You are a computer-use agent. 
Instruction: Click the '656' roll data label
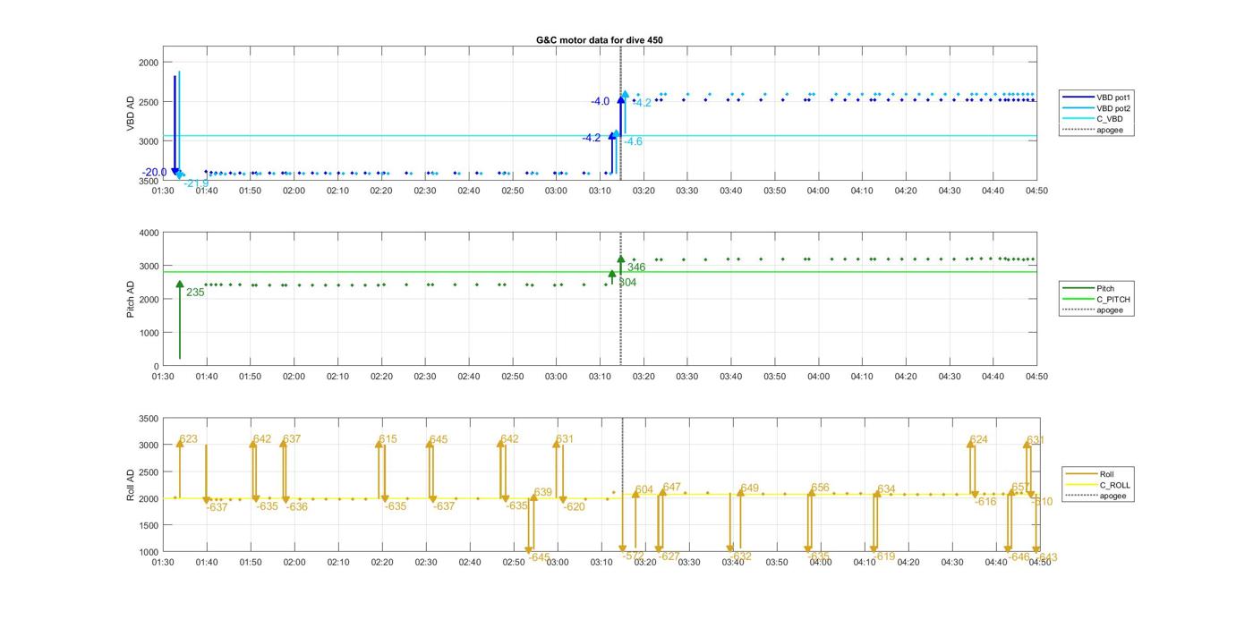[x=821, y=488]
